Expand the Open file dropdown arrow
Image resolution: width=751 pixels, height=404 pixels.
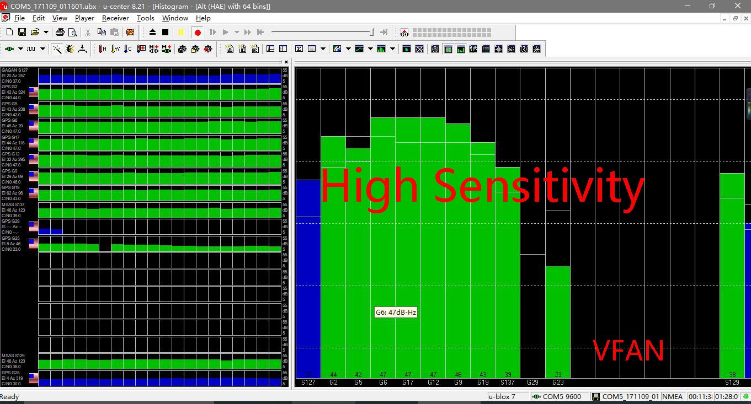tap(46, 33)
